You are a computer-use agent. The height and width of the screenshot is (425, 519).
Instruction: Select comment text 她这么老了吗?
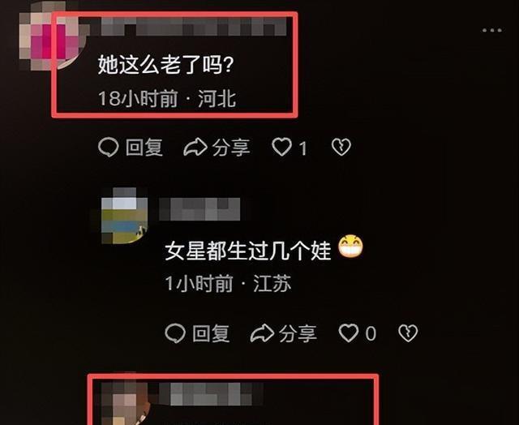point(165,65)
